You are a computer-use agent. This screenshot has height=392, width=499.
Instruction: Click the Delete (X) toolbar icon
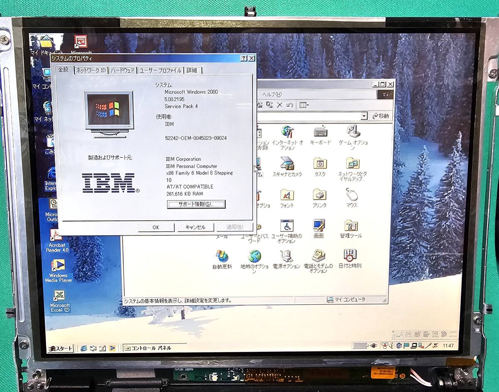pyautogui.click(x=279, y=105)
